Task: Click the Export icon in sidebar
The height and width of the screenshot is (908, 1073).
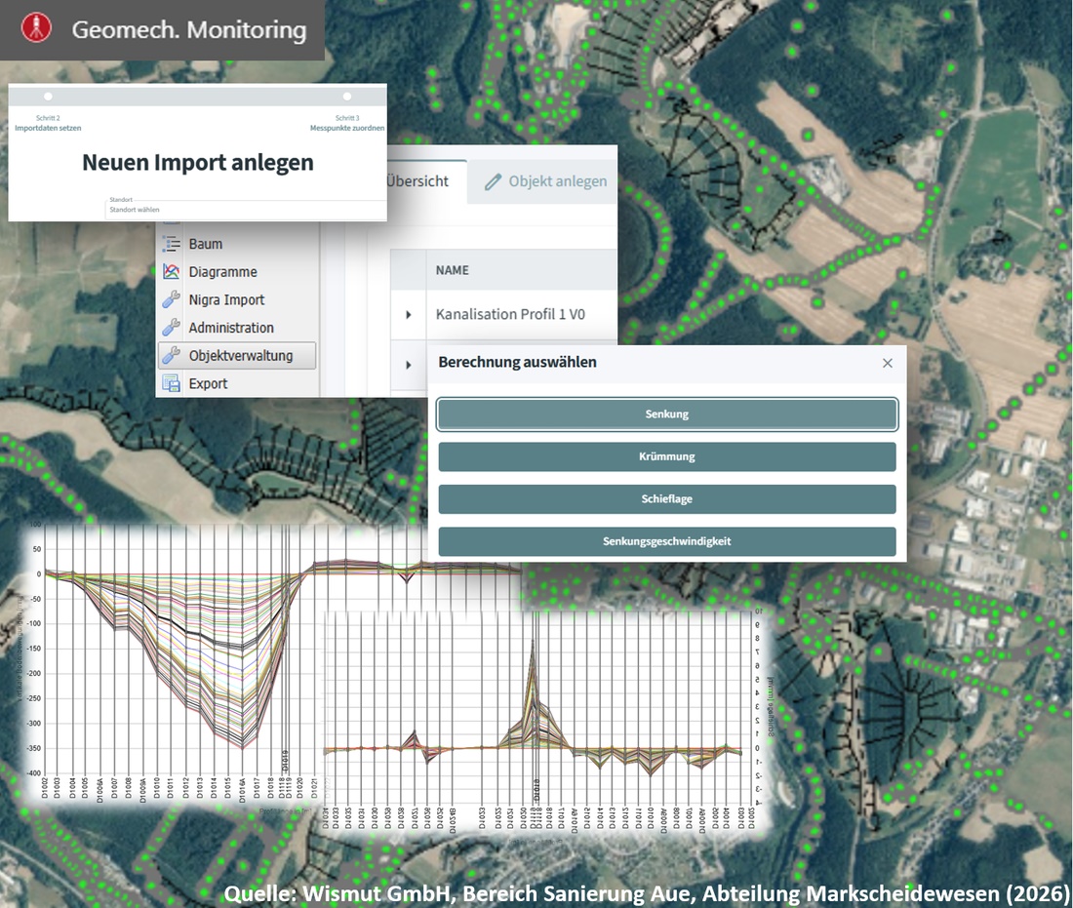Action: (172, 383)
